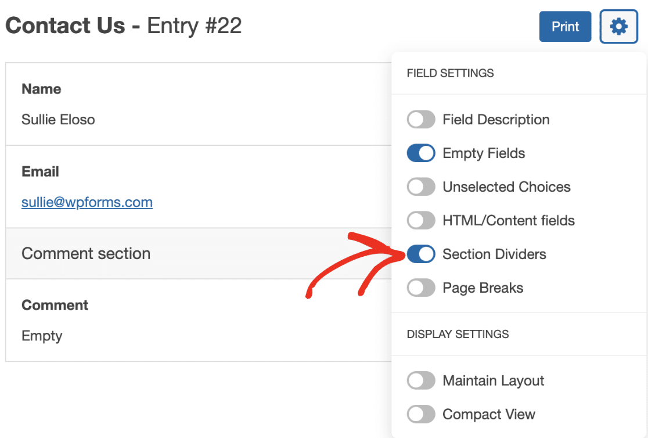Select the Sullie Eloso name value
The height and width of the screenshot is (438, 648).
[58, 120]
